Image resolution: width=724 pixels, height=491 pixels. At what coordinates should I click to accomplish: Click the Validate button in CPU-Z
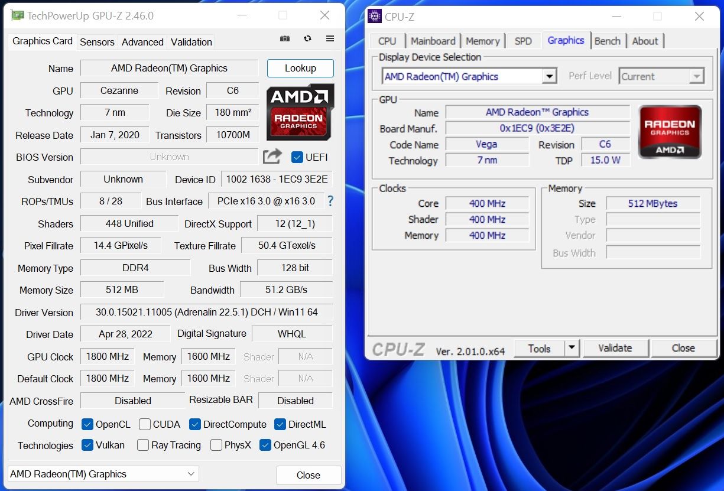coord(615,348)
